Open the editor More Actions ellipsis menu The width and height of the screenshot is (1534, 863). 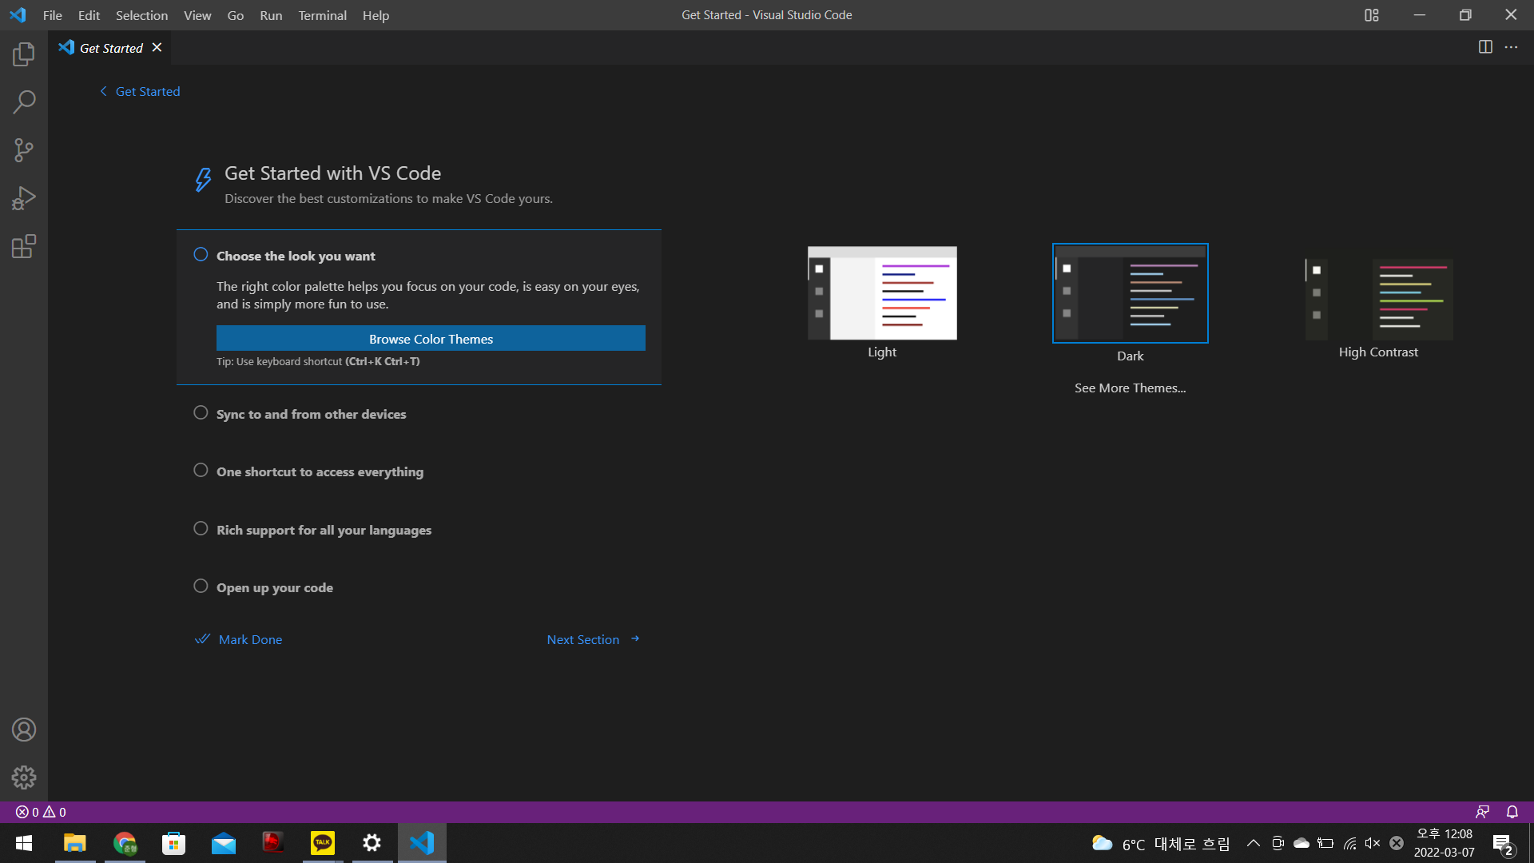[x=1511, y=47]
